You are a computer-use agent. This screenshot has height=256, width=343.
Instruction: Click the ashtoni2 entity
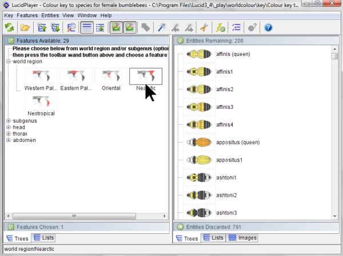(226, 195)
